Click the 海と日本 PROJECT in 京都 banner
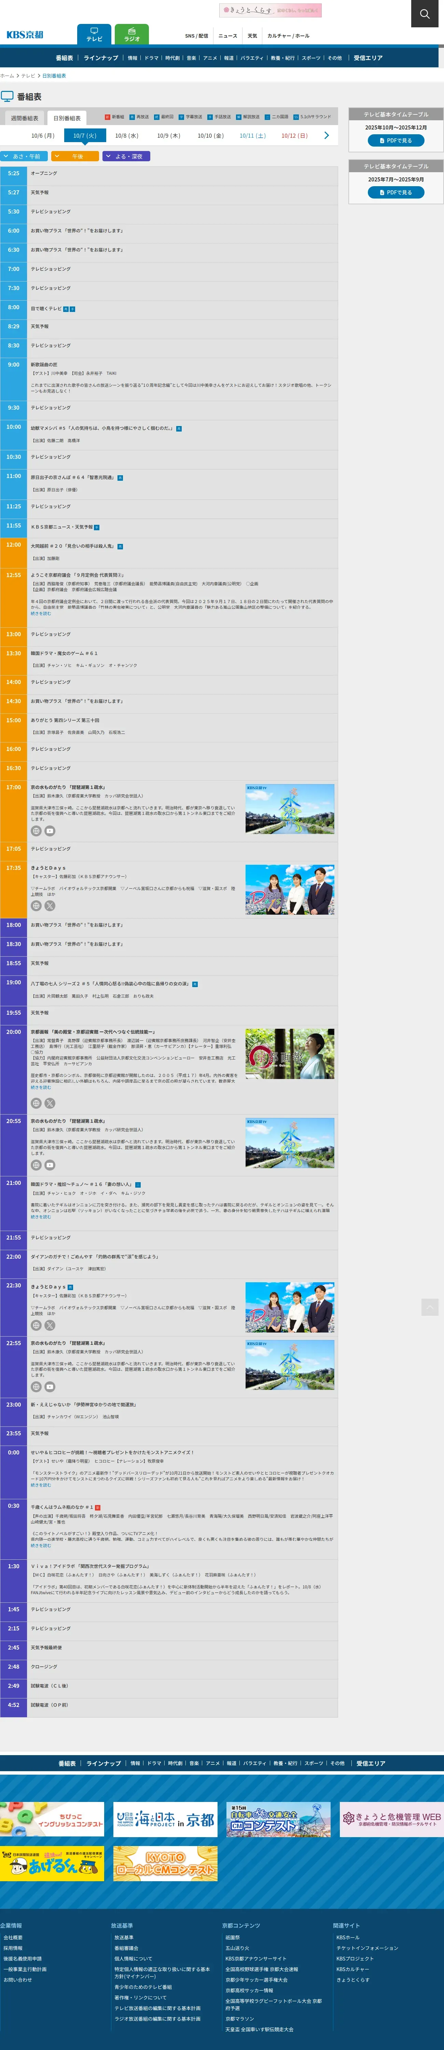The height and width of the screenshot is (2050, 444). [x=166, y=1819]
